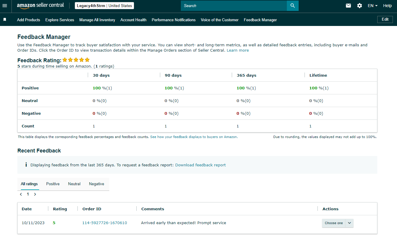Click Download feedback report link
The width and height of the screenshot is (397, 238).
(x=201, y=165)
